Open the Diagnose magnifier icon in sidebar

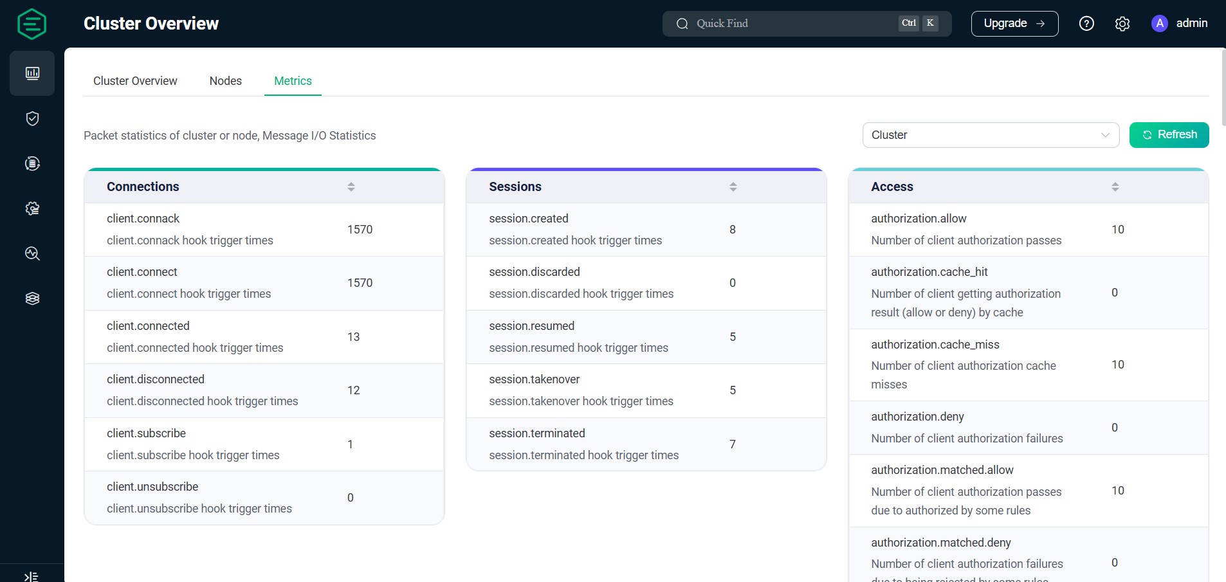[x=32, y=253]
